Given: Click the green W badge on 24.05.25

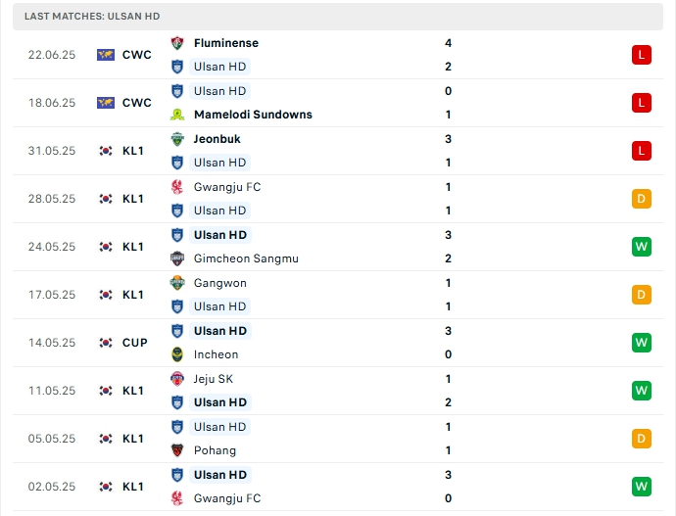Looking at the screenshot, I should 642,247.
